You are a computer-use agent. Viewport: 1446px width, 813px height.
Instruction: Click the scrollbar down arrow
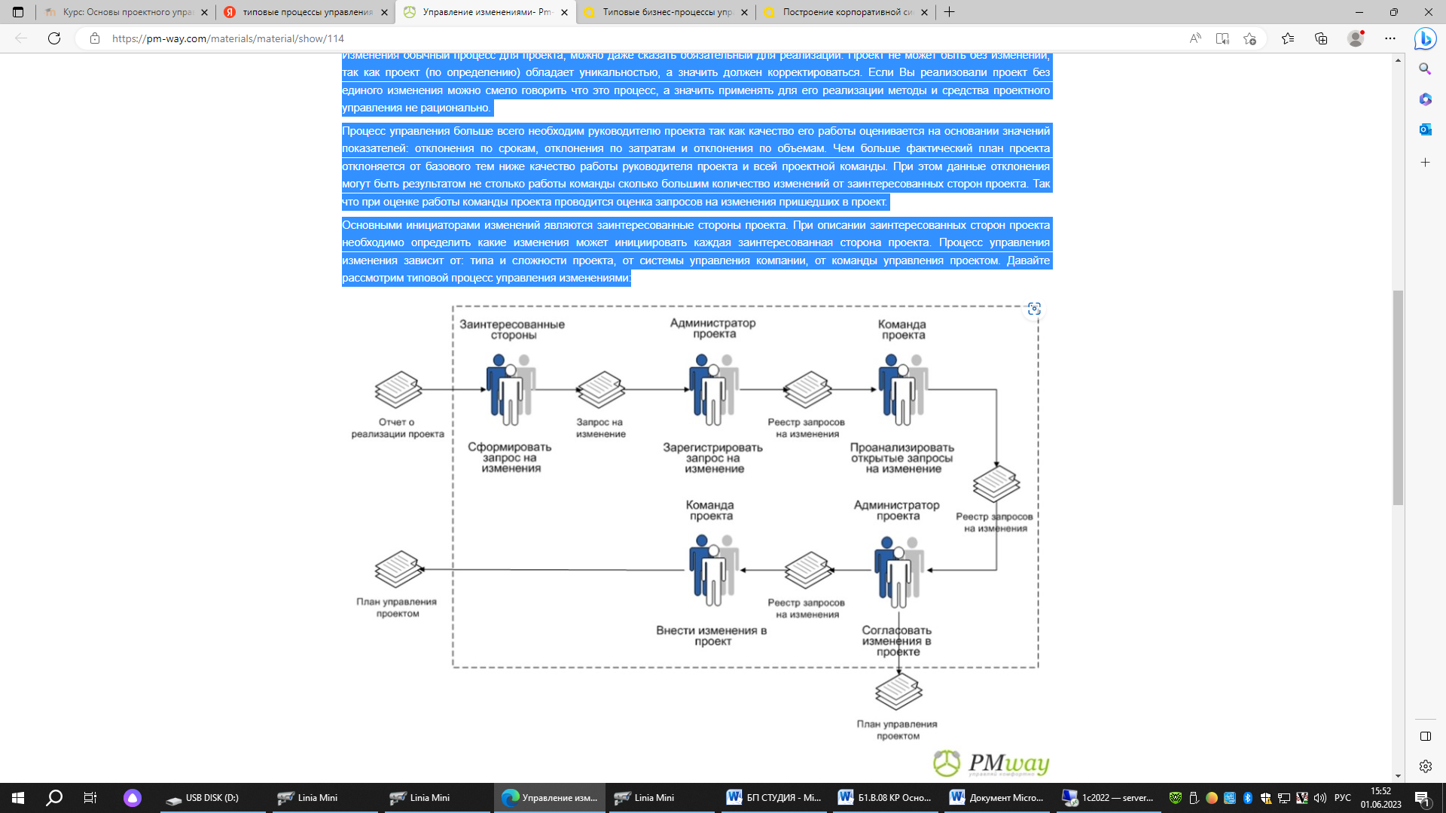(1398, 776)
